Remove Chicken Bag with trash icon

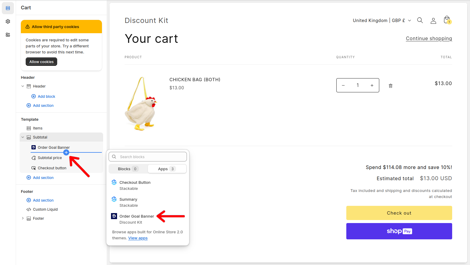[x=390, y=86]
